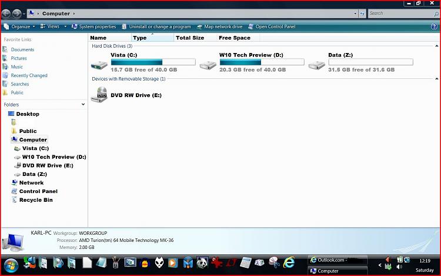
Task: Click the Forward navigation arrow
Action: click(x=16, y=14)
